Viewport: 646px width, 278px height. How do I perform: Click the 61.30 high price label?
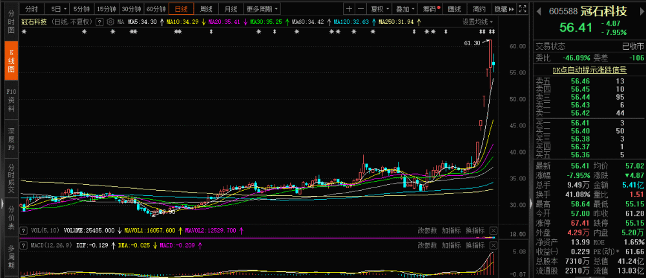point(472,43)
